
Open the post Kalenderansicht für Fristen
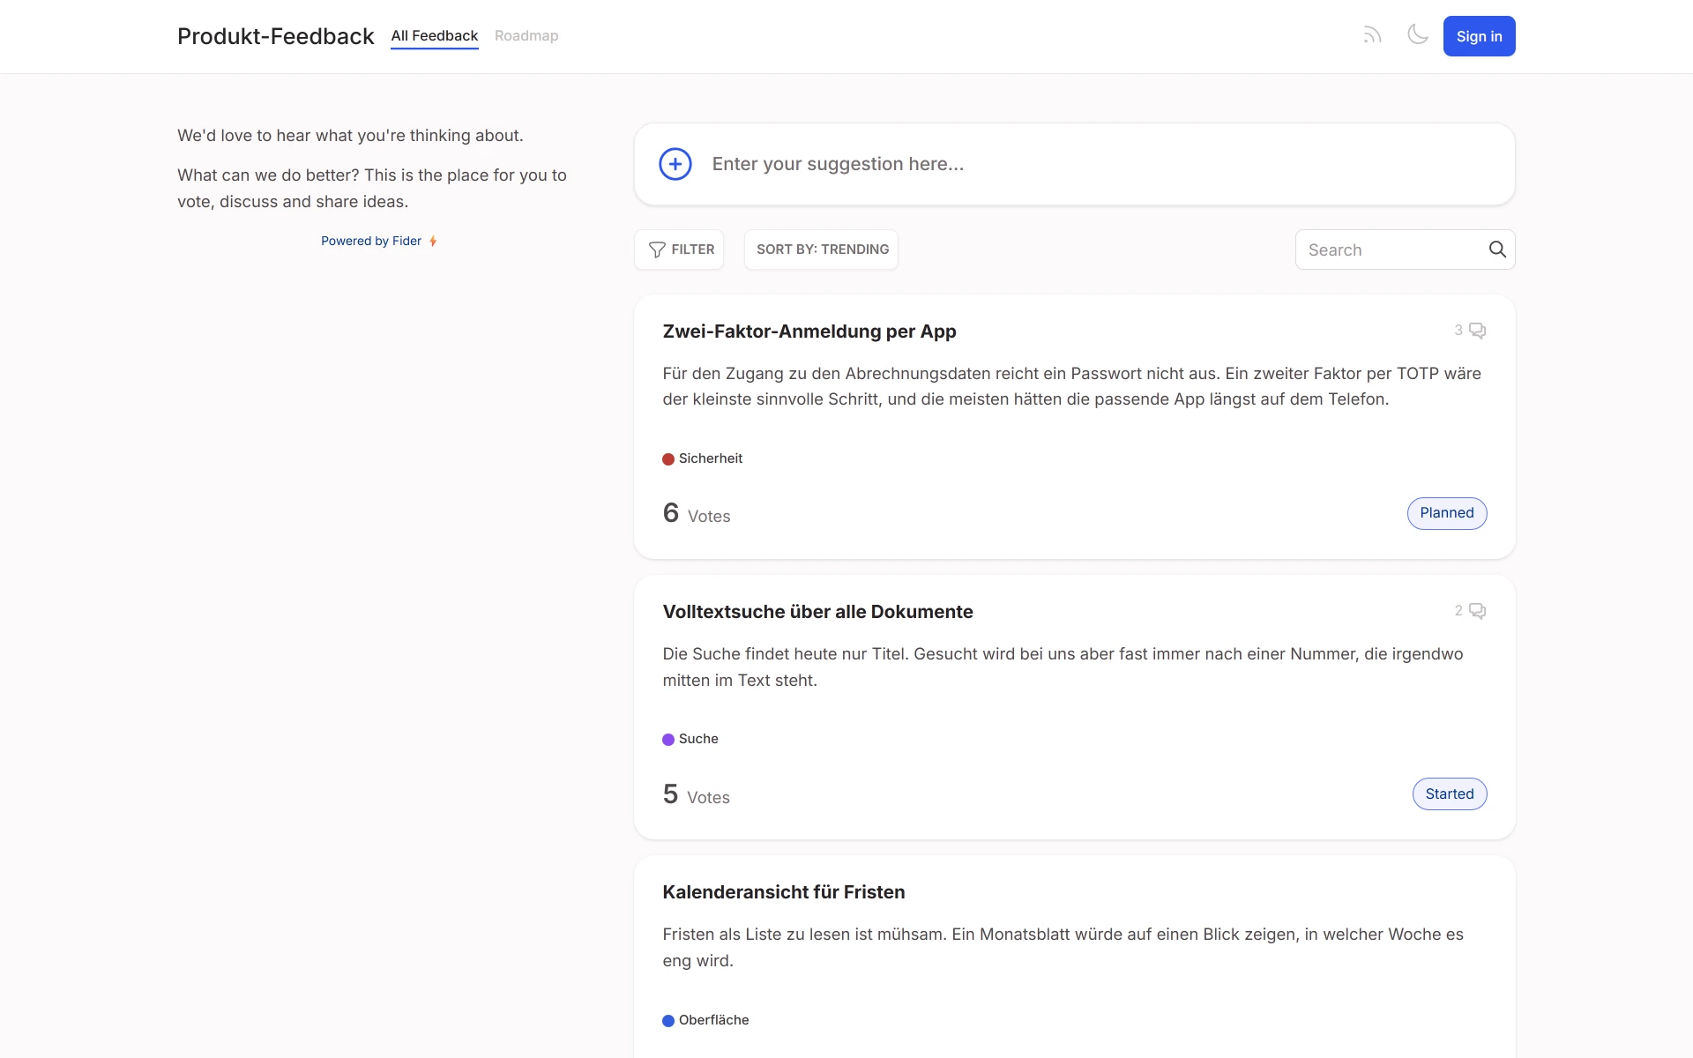point(784,892)
